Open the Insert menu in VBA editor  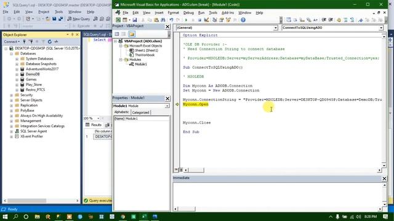click(159, 12)
